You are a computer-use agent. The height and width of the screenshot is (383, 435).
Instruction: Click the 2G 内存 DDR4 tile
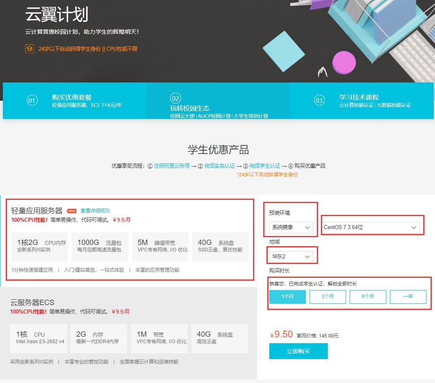pyautogui.click(x=99, y=338)
